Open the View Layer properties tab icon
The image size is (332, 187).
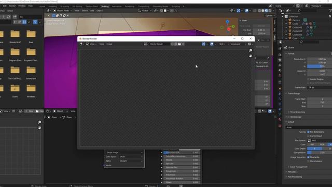tap(280, 65)
